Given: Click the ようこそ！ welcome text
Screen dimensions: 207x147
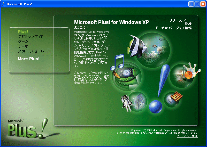Looking at the screenshot, I should tap(81, 27).
